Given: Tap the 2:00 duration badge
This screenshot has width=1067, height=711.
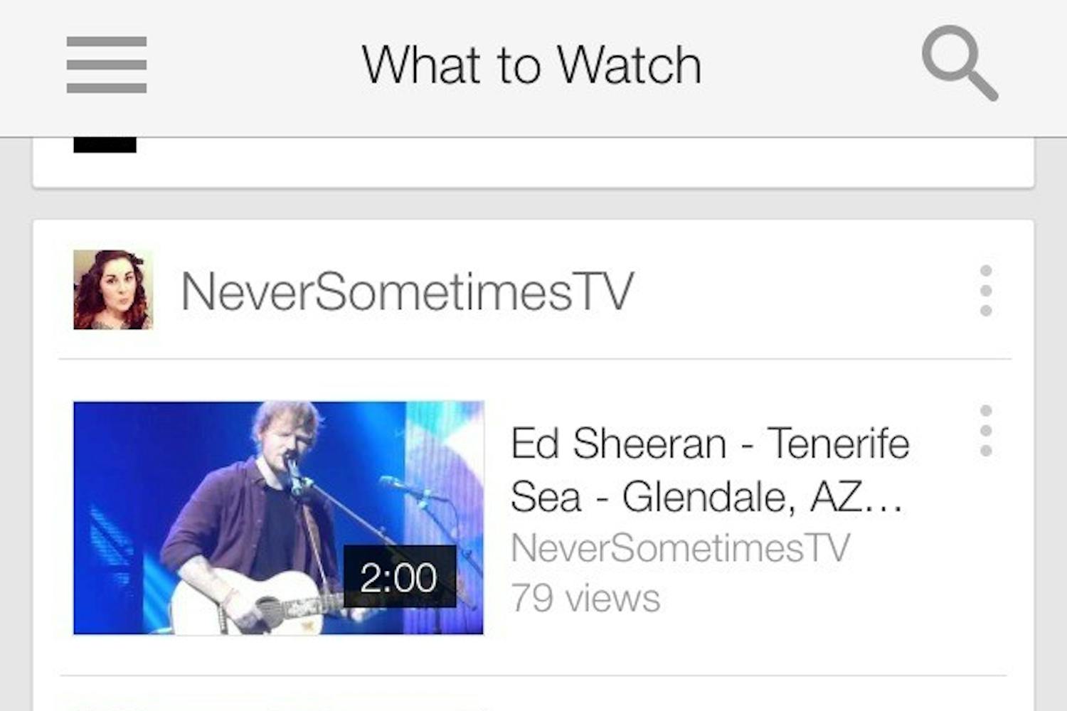Looking at the screenshot, I should pyautogui.click(x=399, y=577).
